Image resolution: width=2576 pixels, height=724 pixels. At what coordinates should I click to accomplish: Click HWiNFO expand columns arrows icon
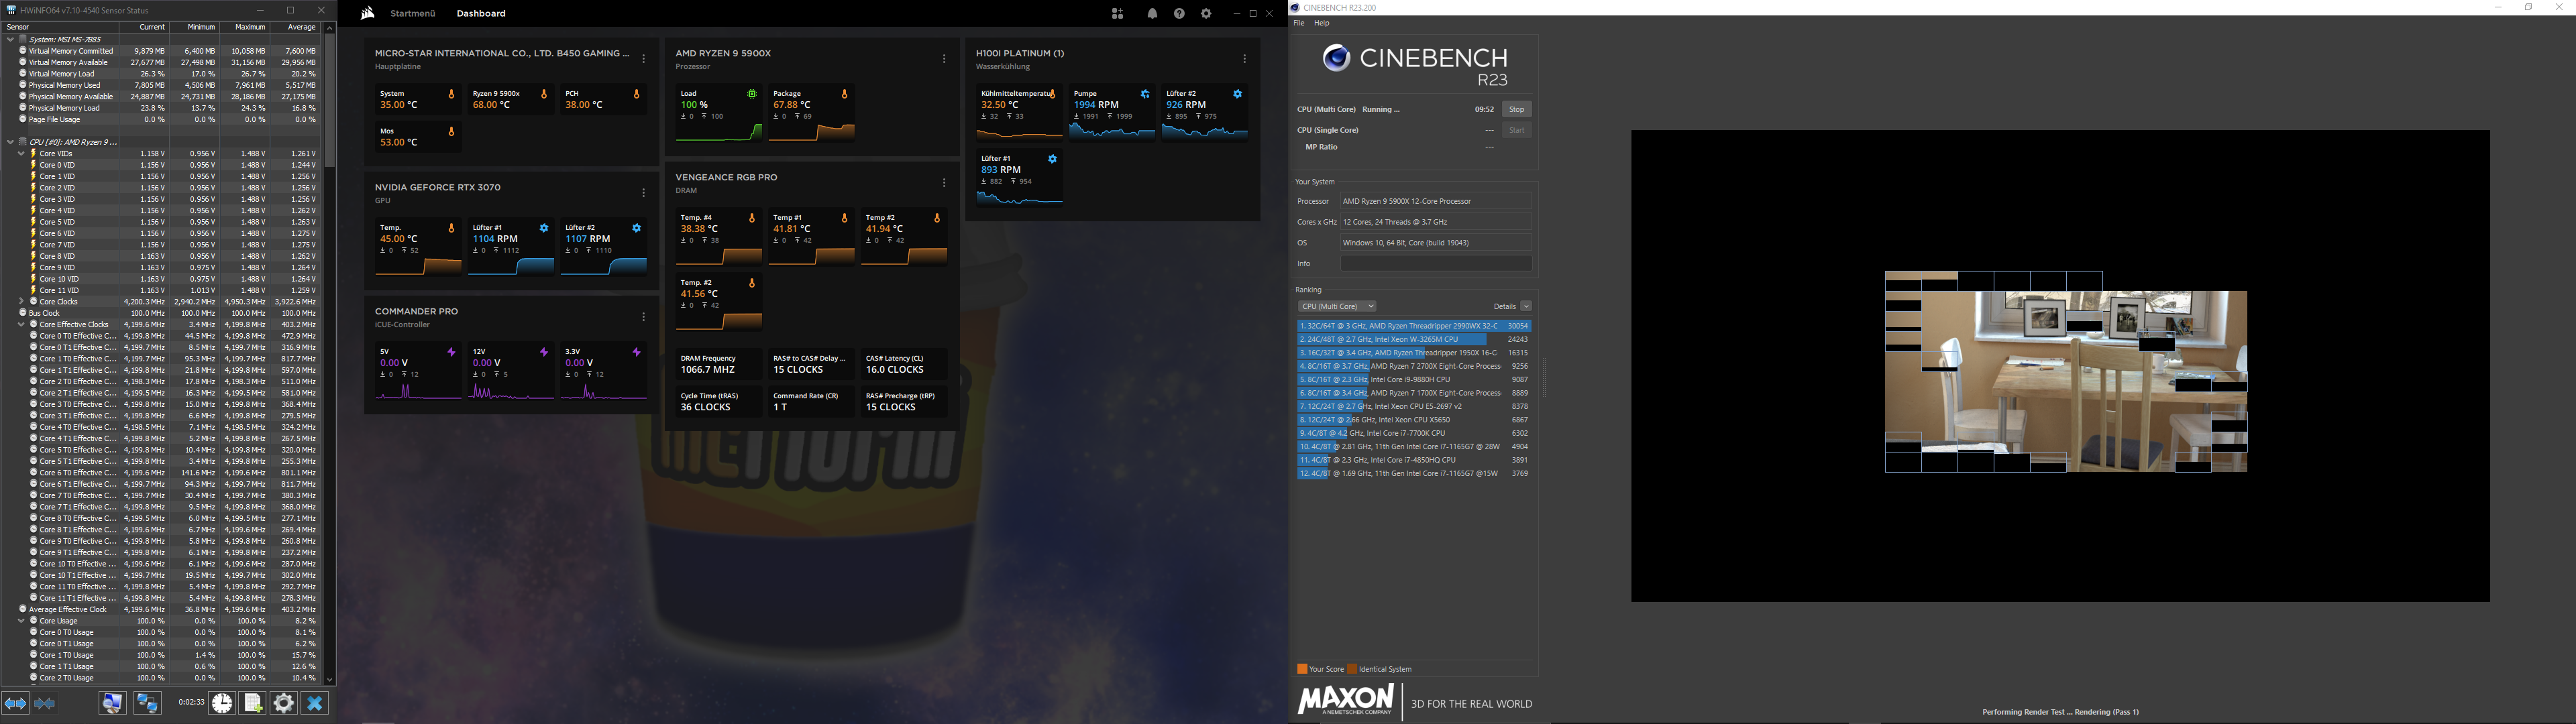pos(15,703)
